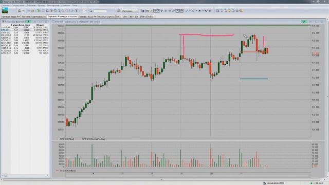Select the Aa text label tool
The width and height of the screenshot is (329, 185).
[193, 11]
